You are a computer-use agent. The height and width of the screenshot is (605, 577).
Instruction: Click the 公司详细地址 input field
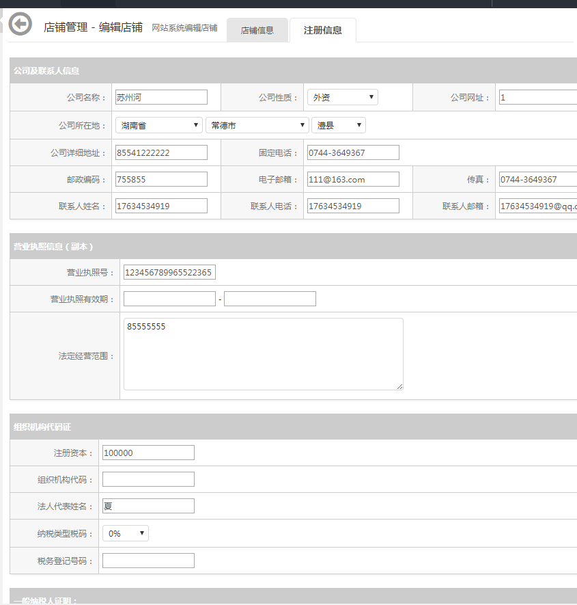[161, 152]
